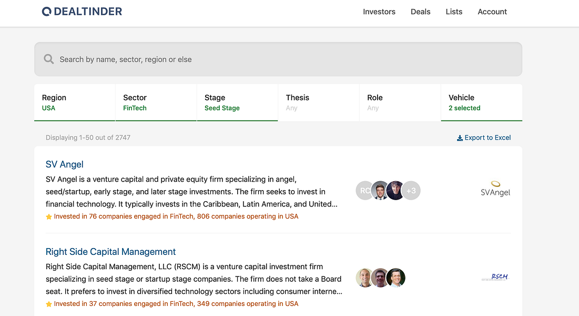Click the Export to Excel download icon
Viewport: 579px width, 316px height.
[460, 138]
